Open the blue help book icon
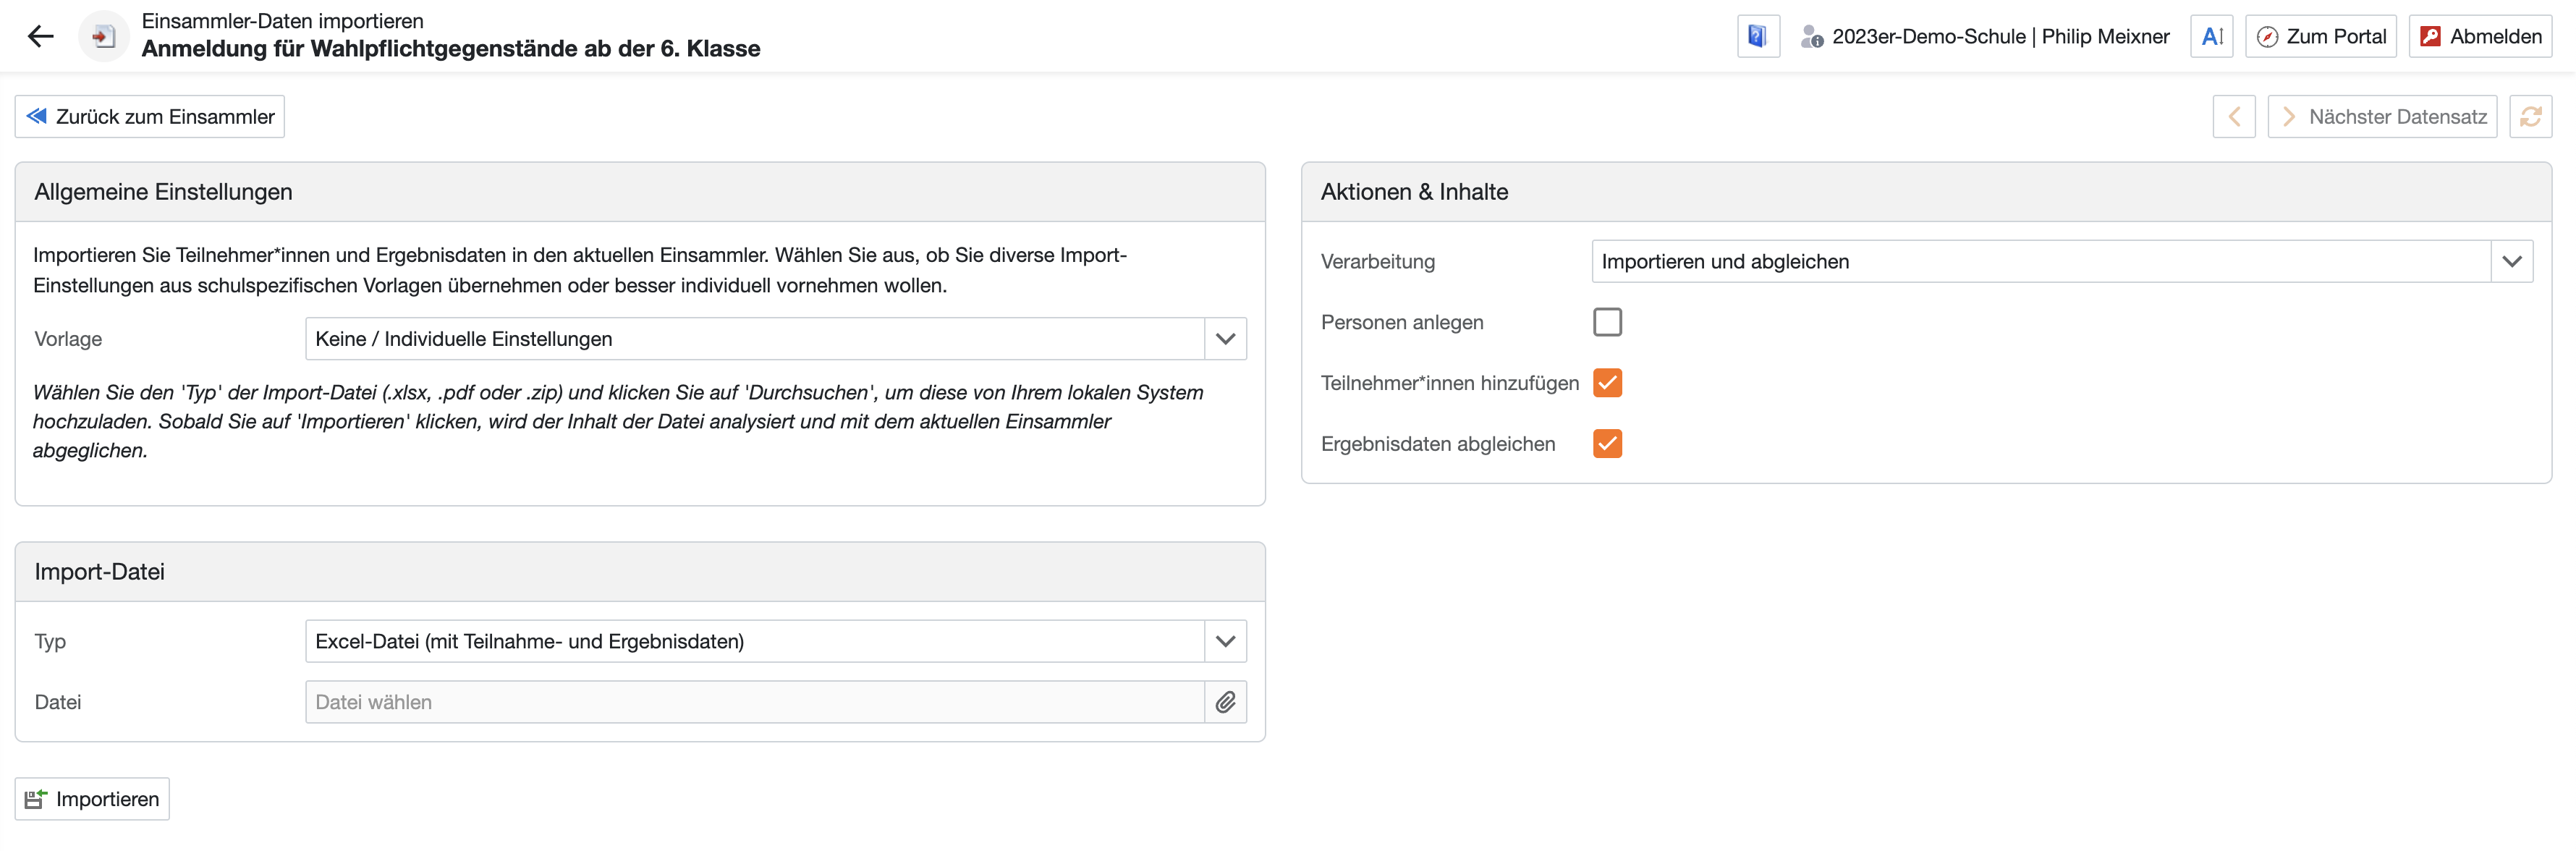This screenshot has width=2576, height=851. 1757,37
